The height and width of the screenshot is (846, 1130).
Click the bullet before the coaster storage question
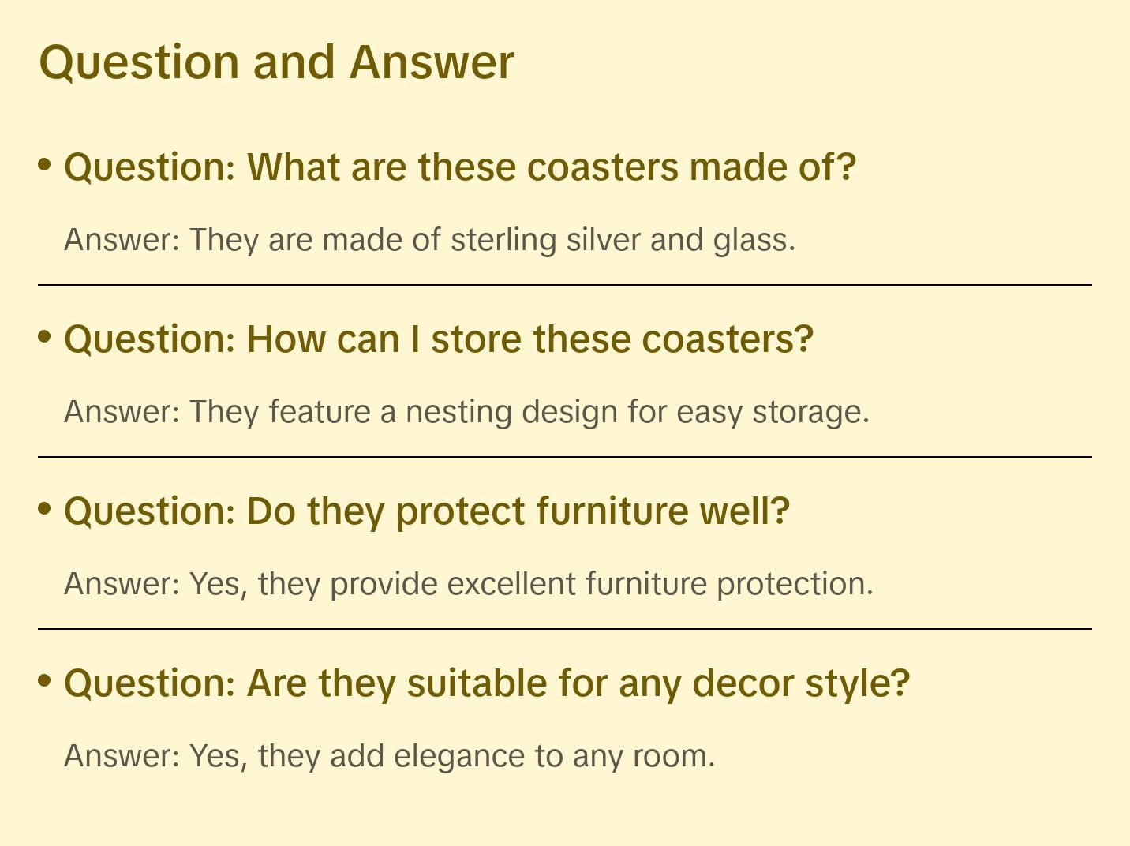(45, 337)
